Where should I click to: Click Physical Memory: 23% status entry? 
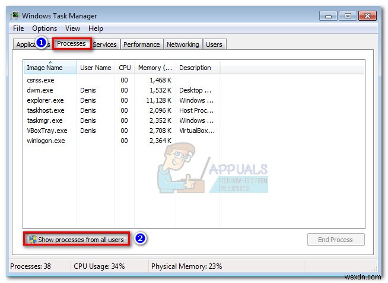pos(186,266)
